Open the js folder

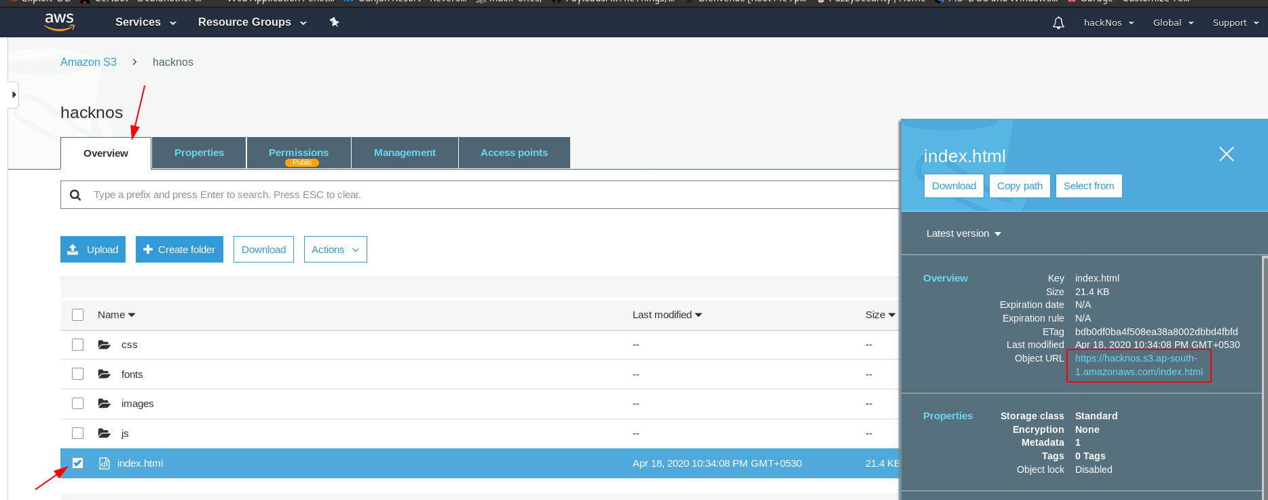point(125,434)
